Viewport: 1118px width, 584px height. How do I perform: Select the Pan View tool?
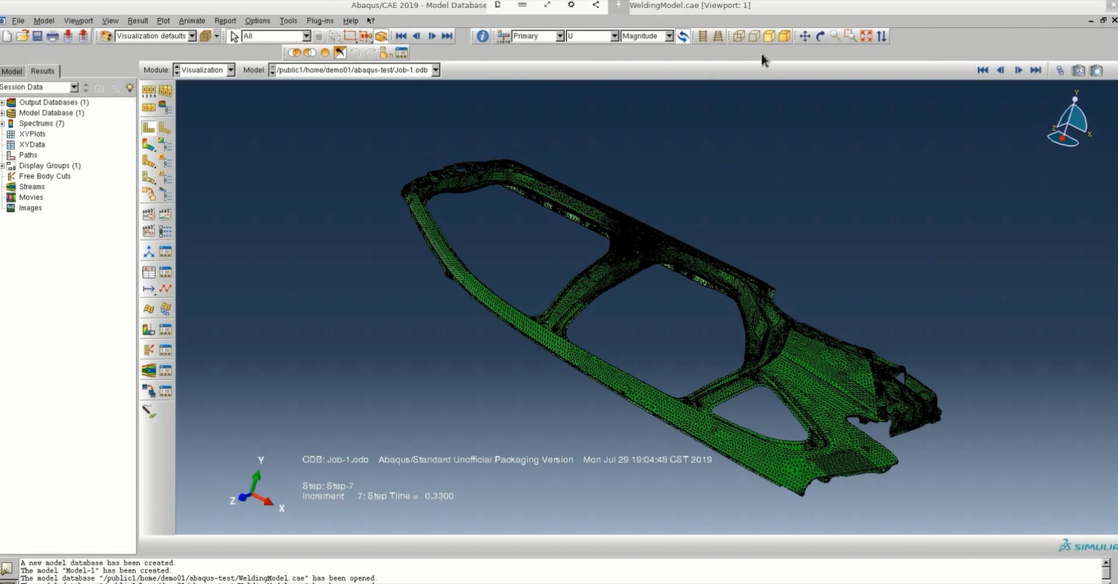click(x=804, y=36)
